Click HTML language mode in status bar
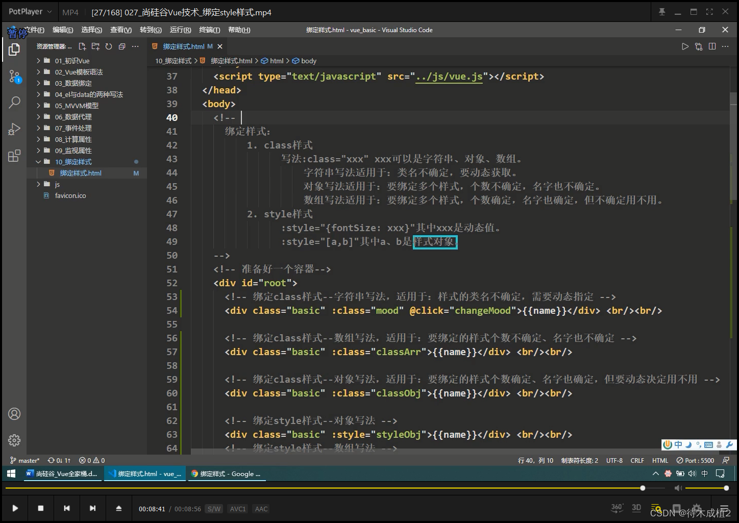The image size is (739, 523). tap(660, 460)
